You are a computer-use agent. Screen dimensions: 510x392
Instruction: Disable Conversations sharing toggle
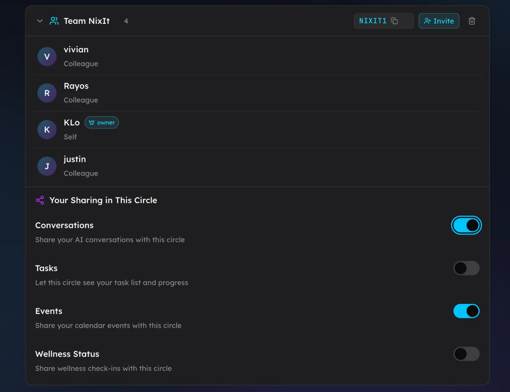[x=466, y=225]
